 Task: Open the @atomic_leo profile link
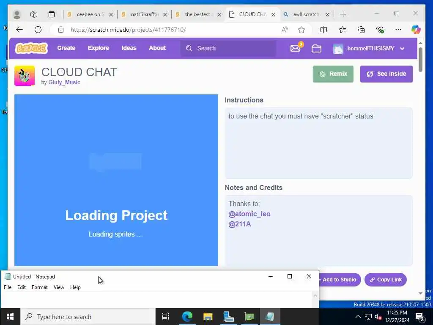[x=249, y=214]
